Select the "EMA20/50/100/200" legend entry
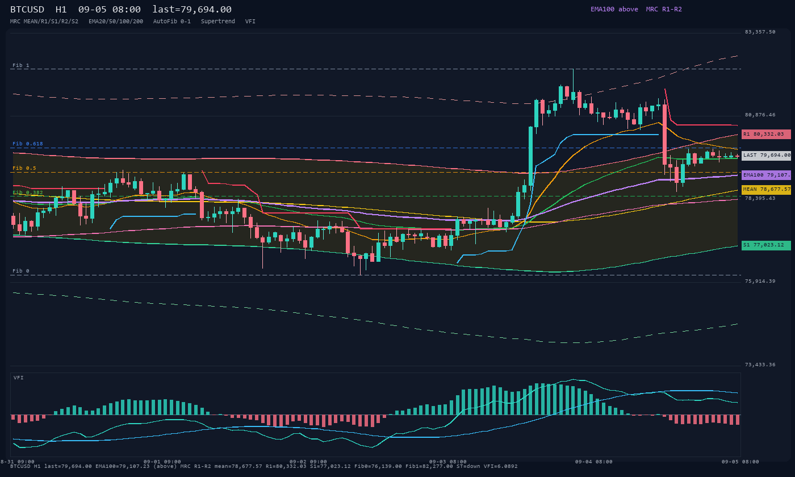795x477 pixels. tap(116, 22)
